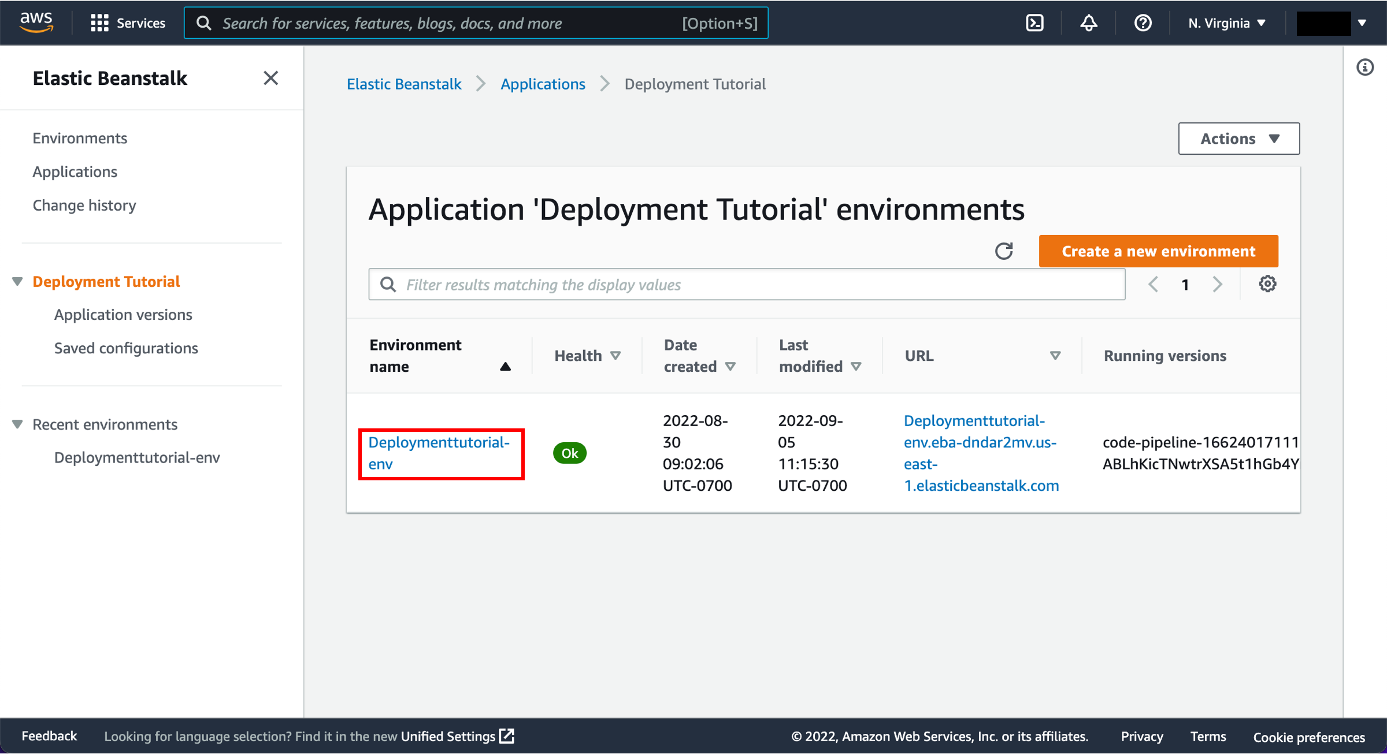This screenshot has width=1387, height=754.
Task: Focus the AWS services search box
Action: click(476, 23)
